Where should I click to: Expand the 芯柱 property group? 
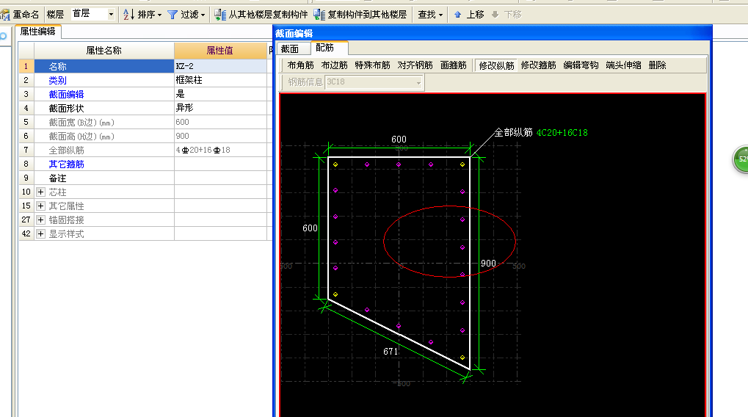point(40,192)
